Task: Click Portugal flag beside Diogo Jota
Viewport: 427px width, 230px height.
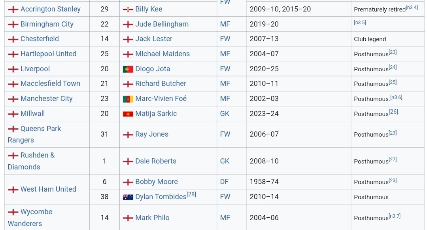Action: [128, 69]
